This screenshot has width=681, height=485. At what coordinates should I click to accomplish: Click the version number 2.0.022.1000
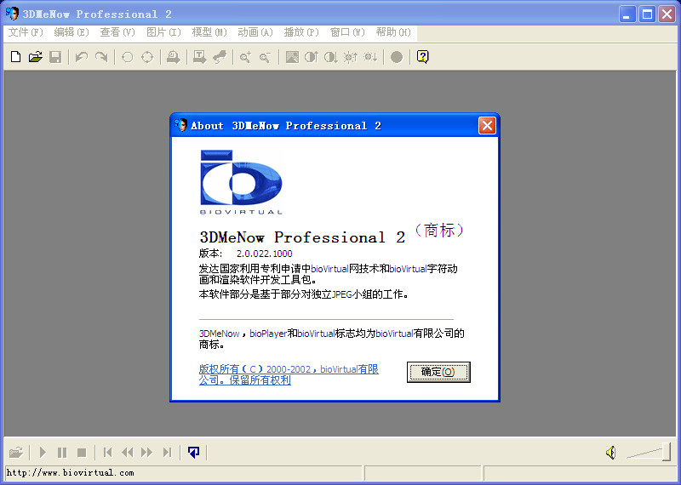click(x=264, y=254)
